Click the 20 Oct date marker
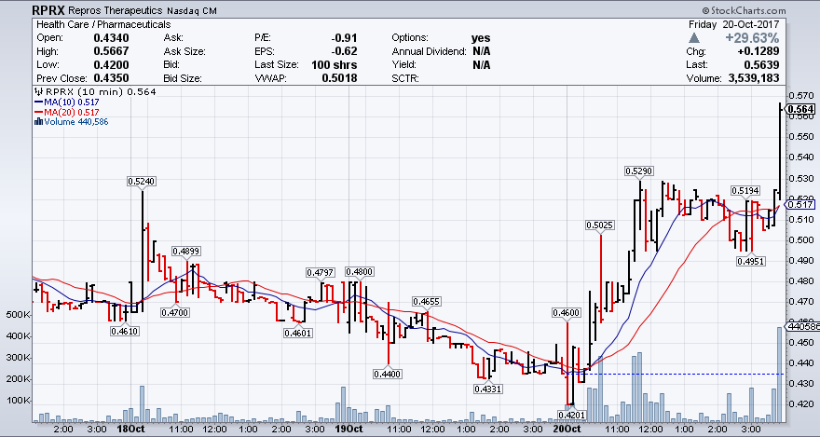The height and width of the screenshot is (437, 820). click(567, 430)
